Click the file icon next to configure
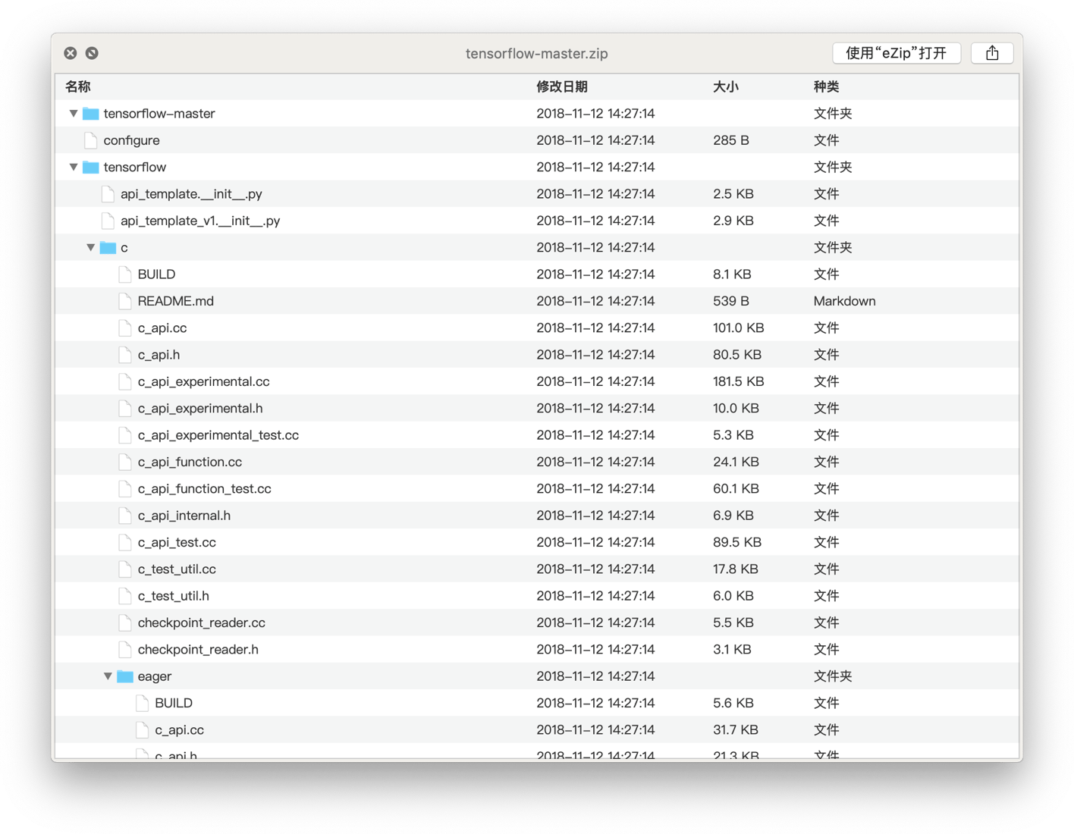The height and width of the screenshot is (834, 1074). [91, 140]
